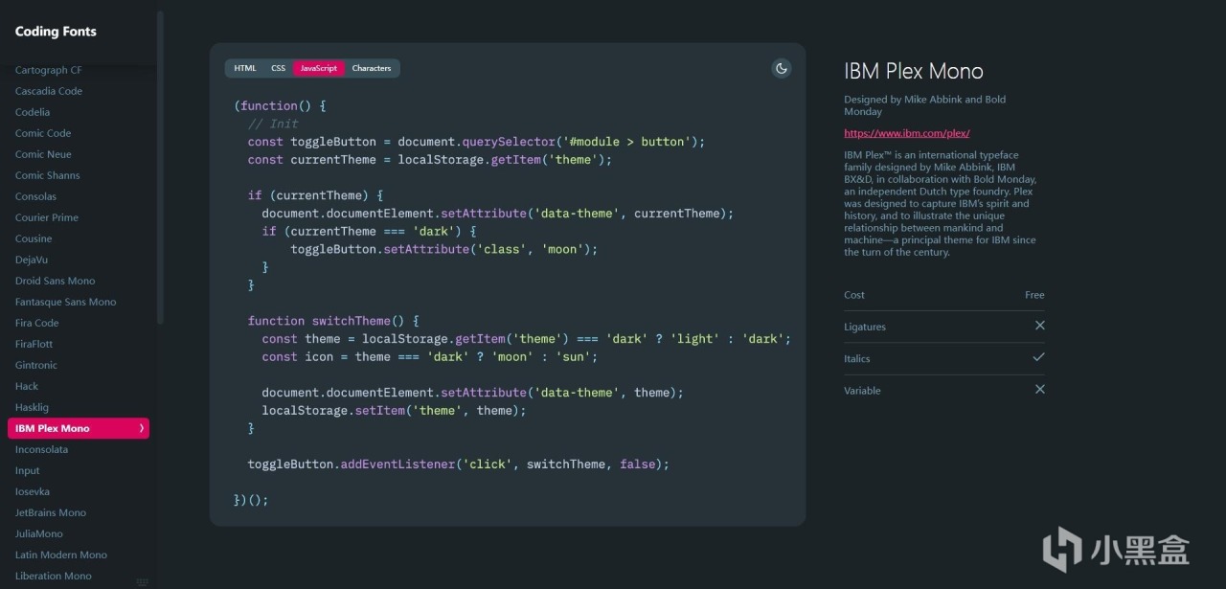The height and width of the screenshot is (589, 1226).
Task: Select JuliaMono font
Action: tap(39, 533)
